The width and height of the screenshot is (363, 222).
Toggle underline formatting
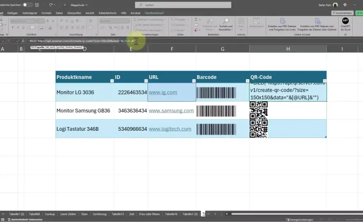tap(23, 28)
